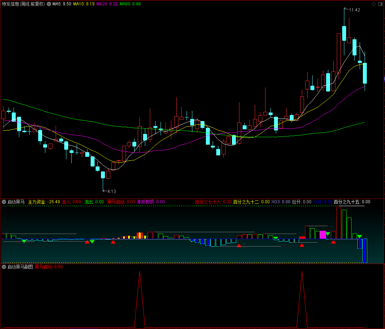The width and height of the screenshot is (385, 329).
Task: Click the first red spike in 启动黑马副图
Action: tap(140, 299)
